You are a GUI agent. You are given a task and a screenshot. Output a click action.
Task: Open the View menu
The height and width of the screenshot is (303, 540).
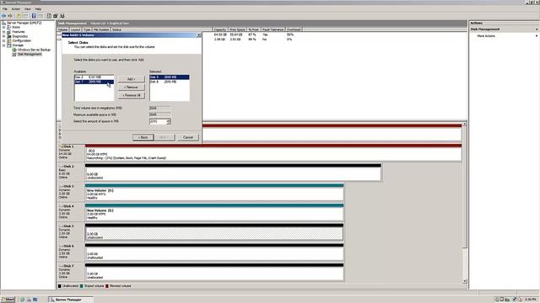[28, 9]
